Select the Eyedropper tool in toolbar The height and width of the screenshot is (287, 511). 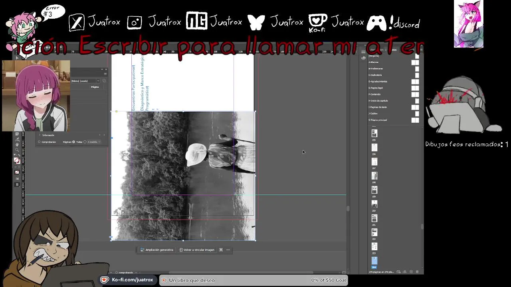[x=17, y=139]
